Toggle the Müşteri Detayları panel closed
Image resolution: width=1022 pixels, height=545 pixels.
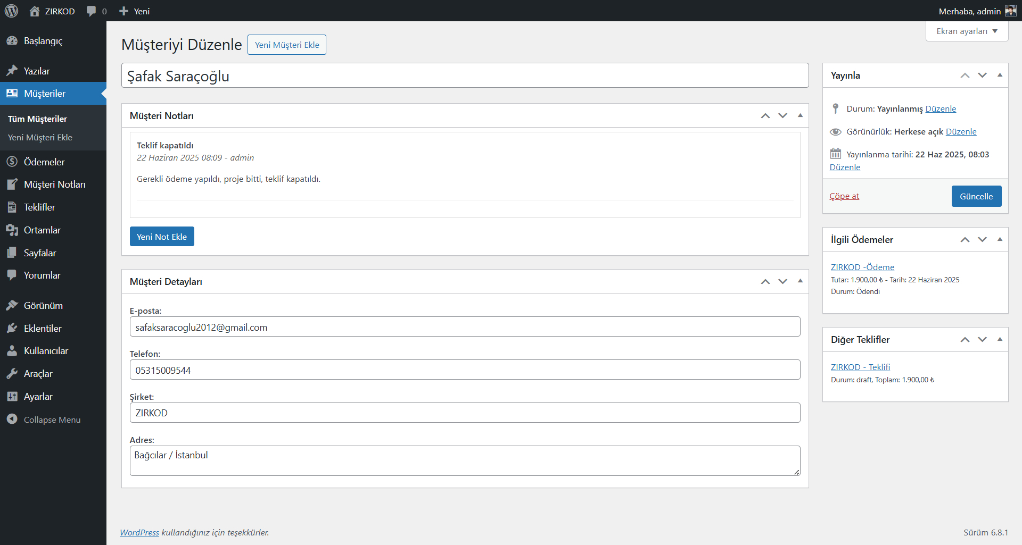(800, 281)
